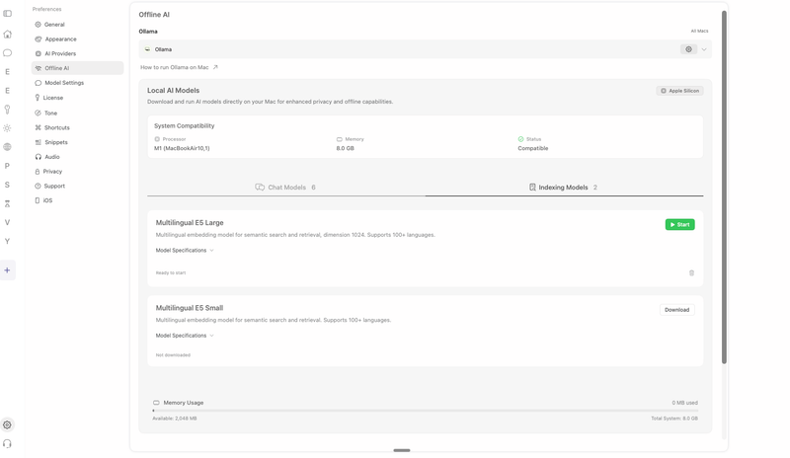Image resolution: width=790 pixels, height=458 pixels.
Task: Open Ollama settings gear icon
Action: pos(688,49)
